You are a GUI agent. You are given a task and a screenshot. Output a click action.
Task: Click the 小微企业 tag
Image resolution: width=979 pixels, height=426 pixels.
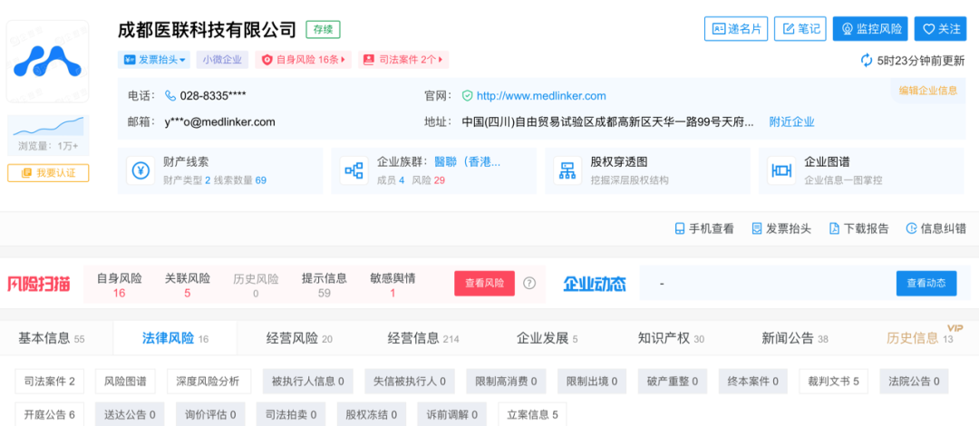tap(222, 60)
